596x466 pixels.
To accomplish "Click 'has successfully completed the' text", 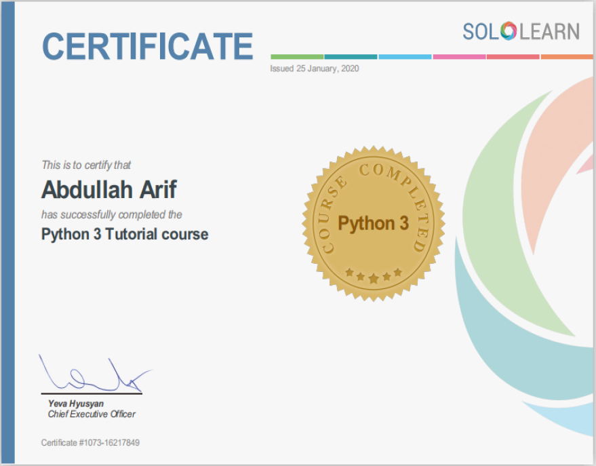I will click(112, 214).
